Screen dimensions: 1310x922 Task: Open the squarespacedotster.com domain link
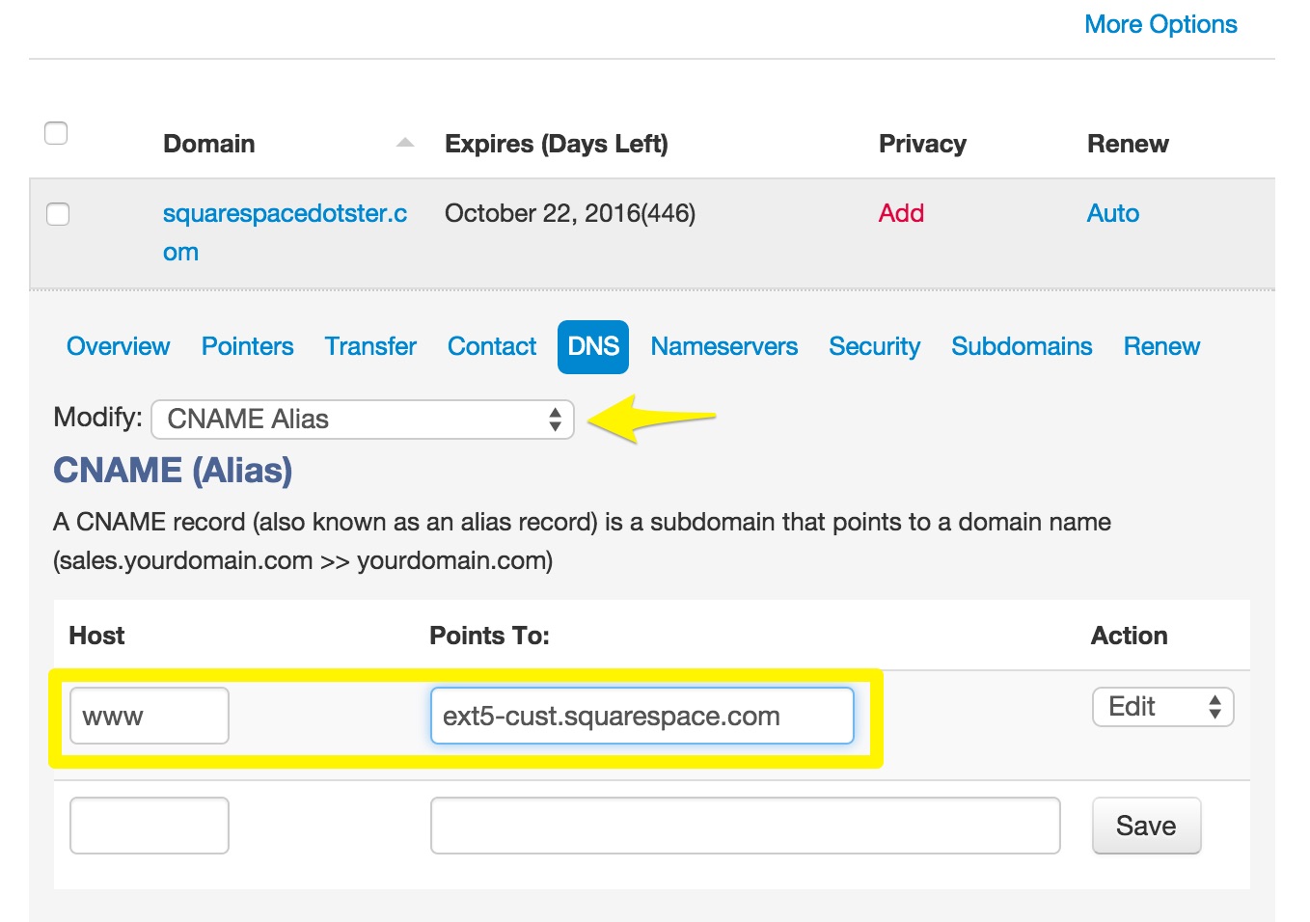(285, 214)
